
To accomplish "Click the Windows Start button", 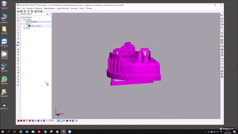I will point(3,132).
